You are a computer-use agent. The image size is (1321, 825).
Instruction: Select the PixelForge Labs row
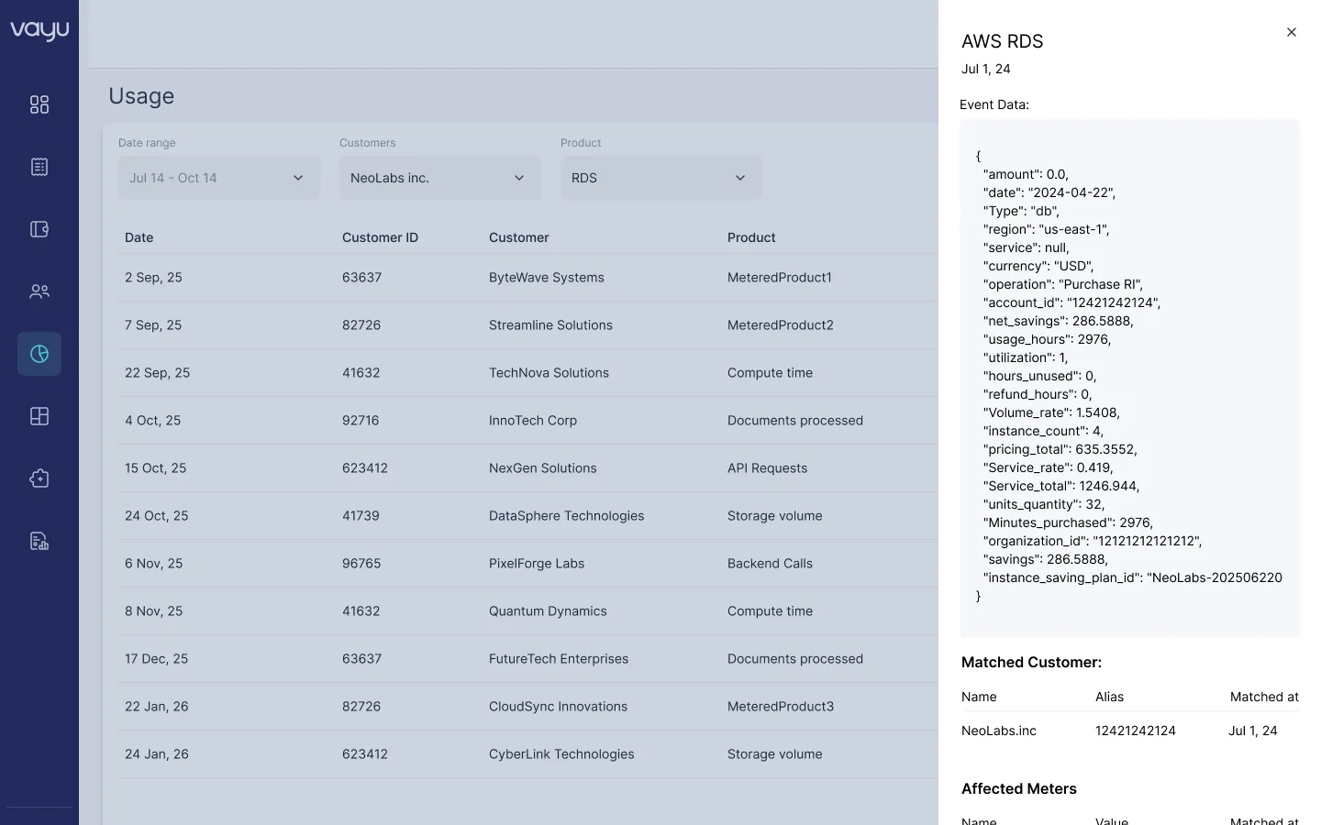527,564
